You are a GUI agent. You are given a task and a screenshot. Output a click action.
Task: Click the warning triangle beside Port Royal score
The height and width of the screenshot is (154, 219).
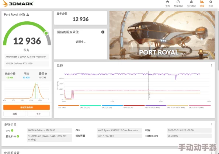(x=28, y=15)
